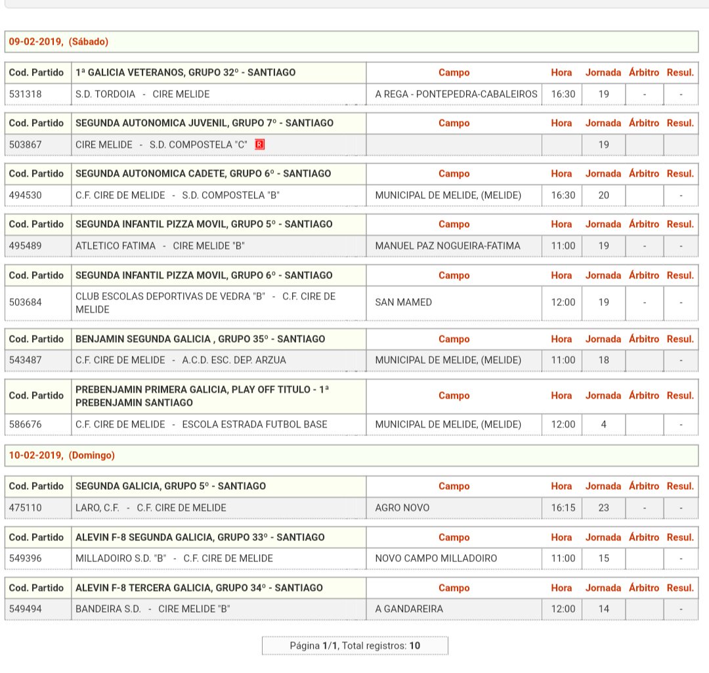Select ALEVIN F-8 SEGUNDA GALICIA, GRUPO 33º title
Image resolution: width=709 pixels, height=673 pixels.
pyautogui.click(x=200, y=537)
